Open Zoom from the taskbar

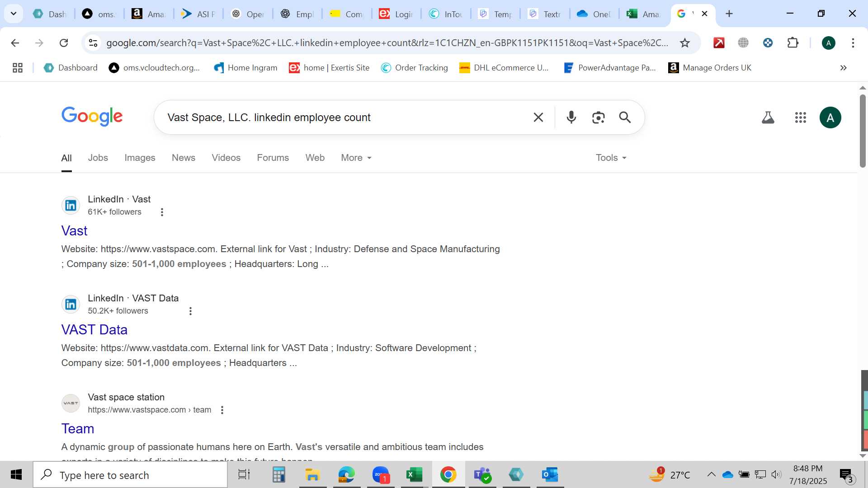point(381,475)
